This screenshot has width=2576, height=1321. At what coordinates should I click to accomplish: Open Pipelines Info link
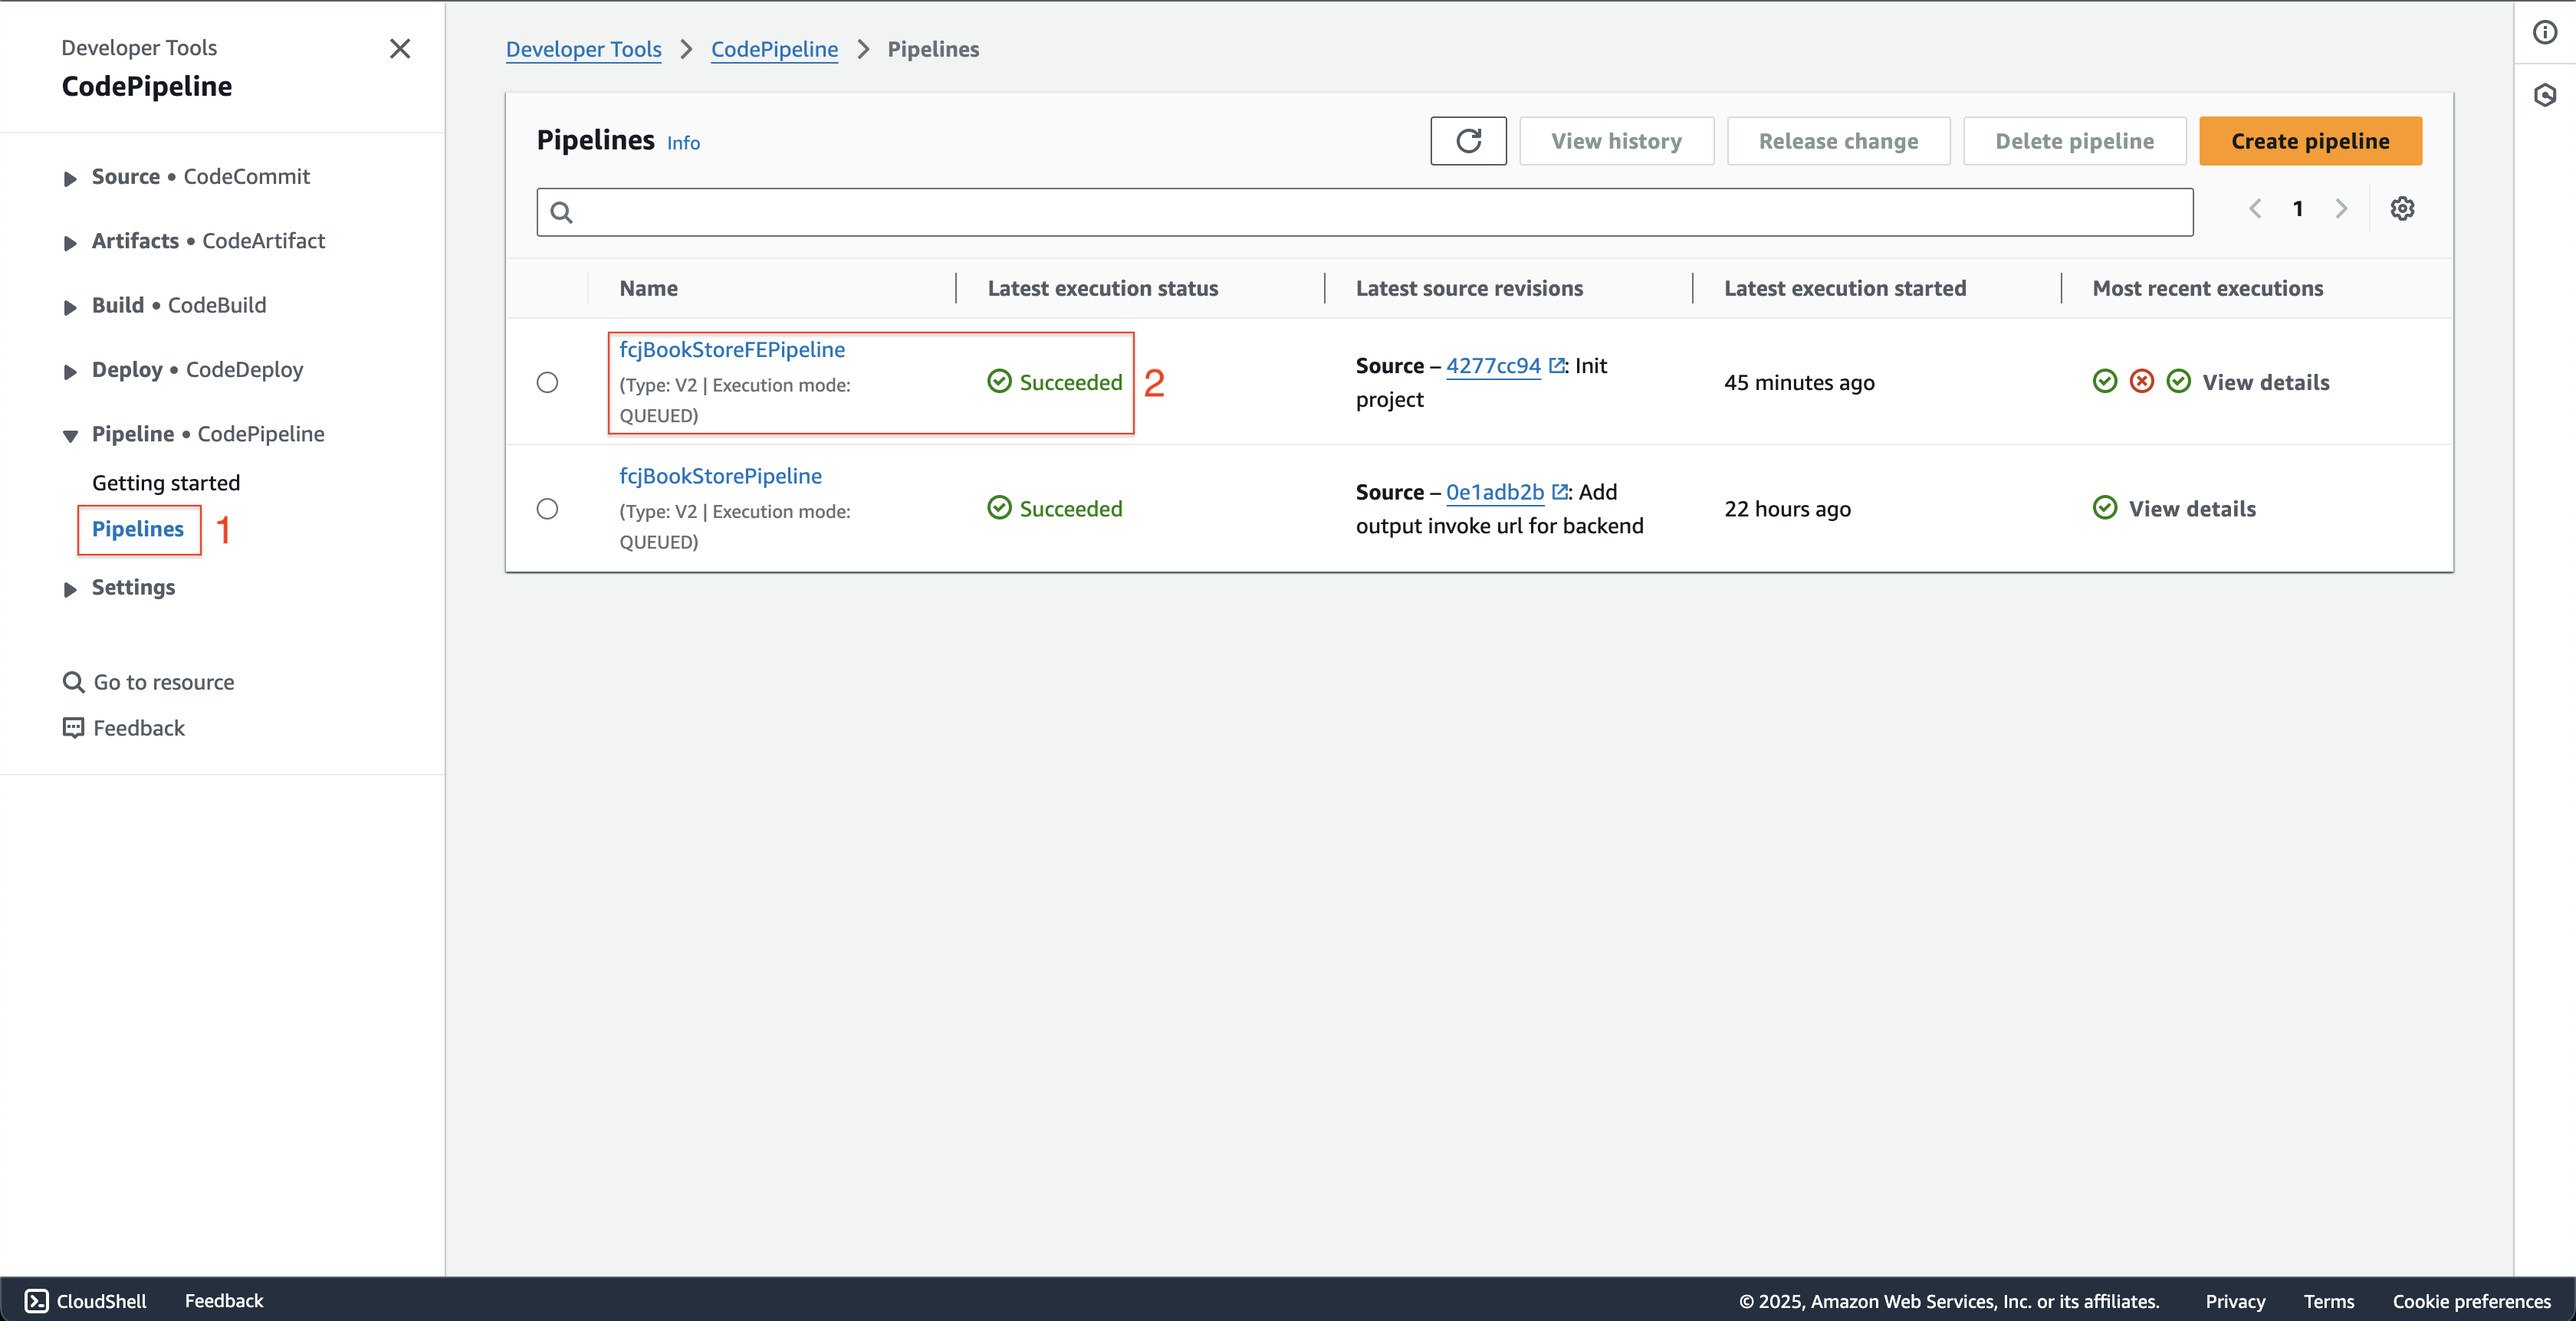683,143
